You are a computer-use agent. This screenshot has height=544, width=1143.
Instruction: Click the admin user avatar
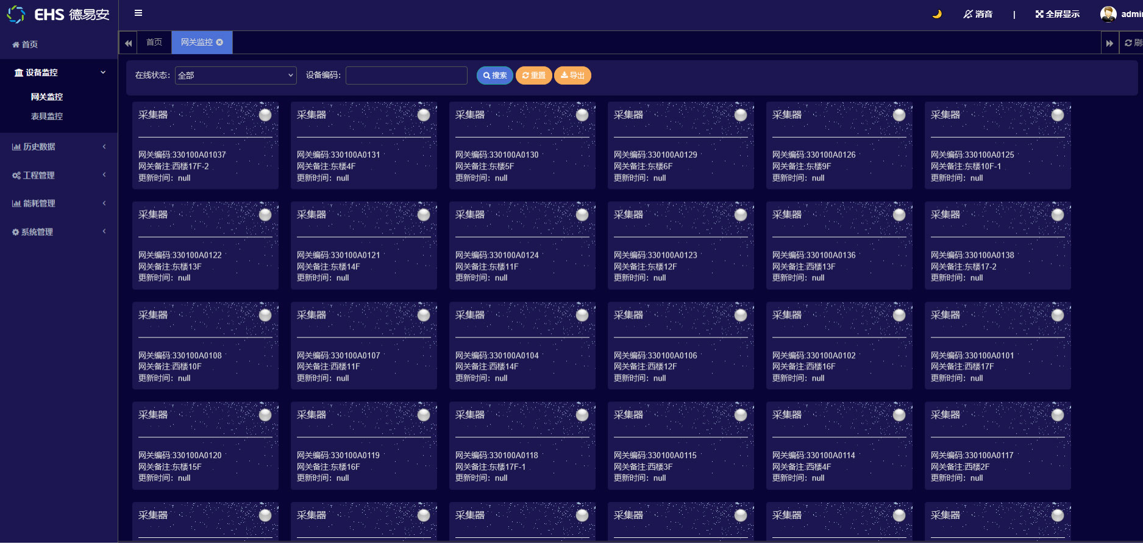tap(1108, 14)
